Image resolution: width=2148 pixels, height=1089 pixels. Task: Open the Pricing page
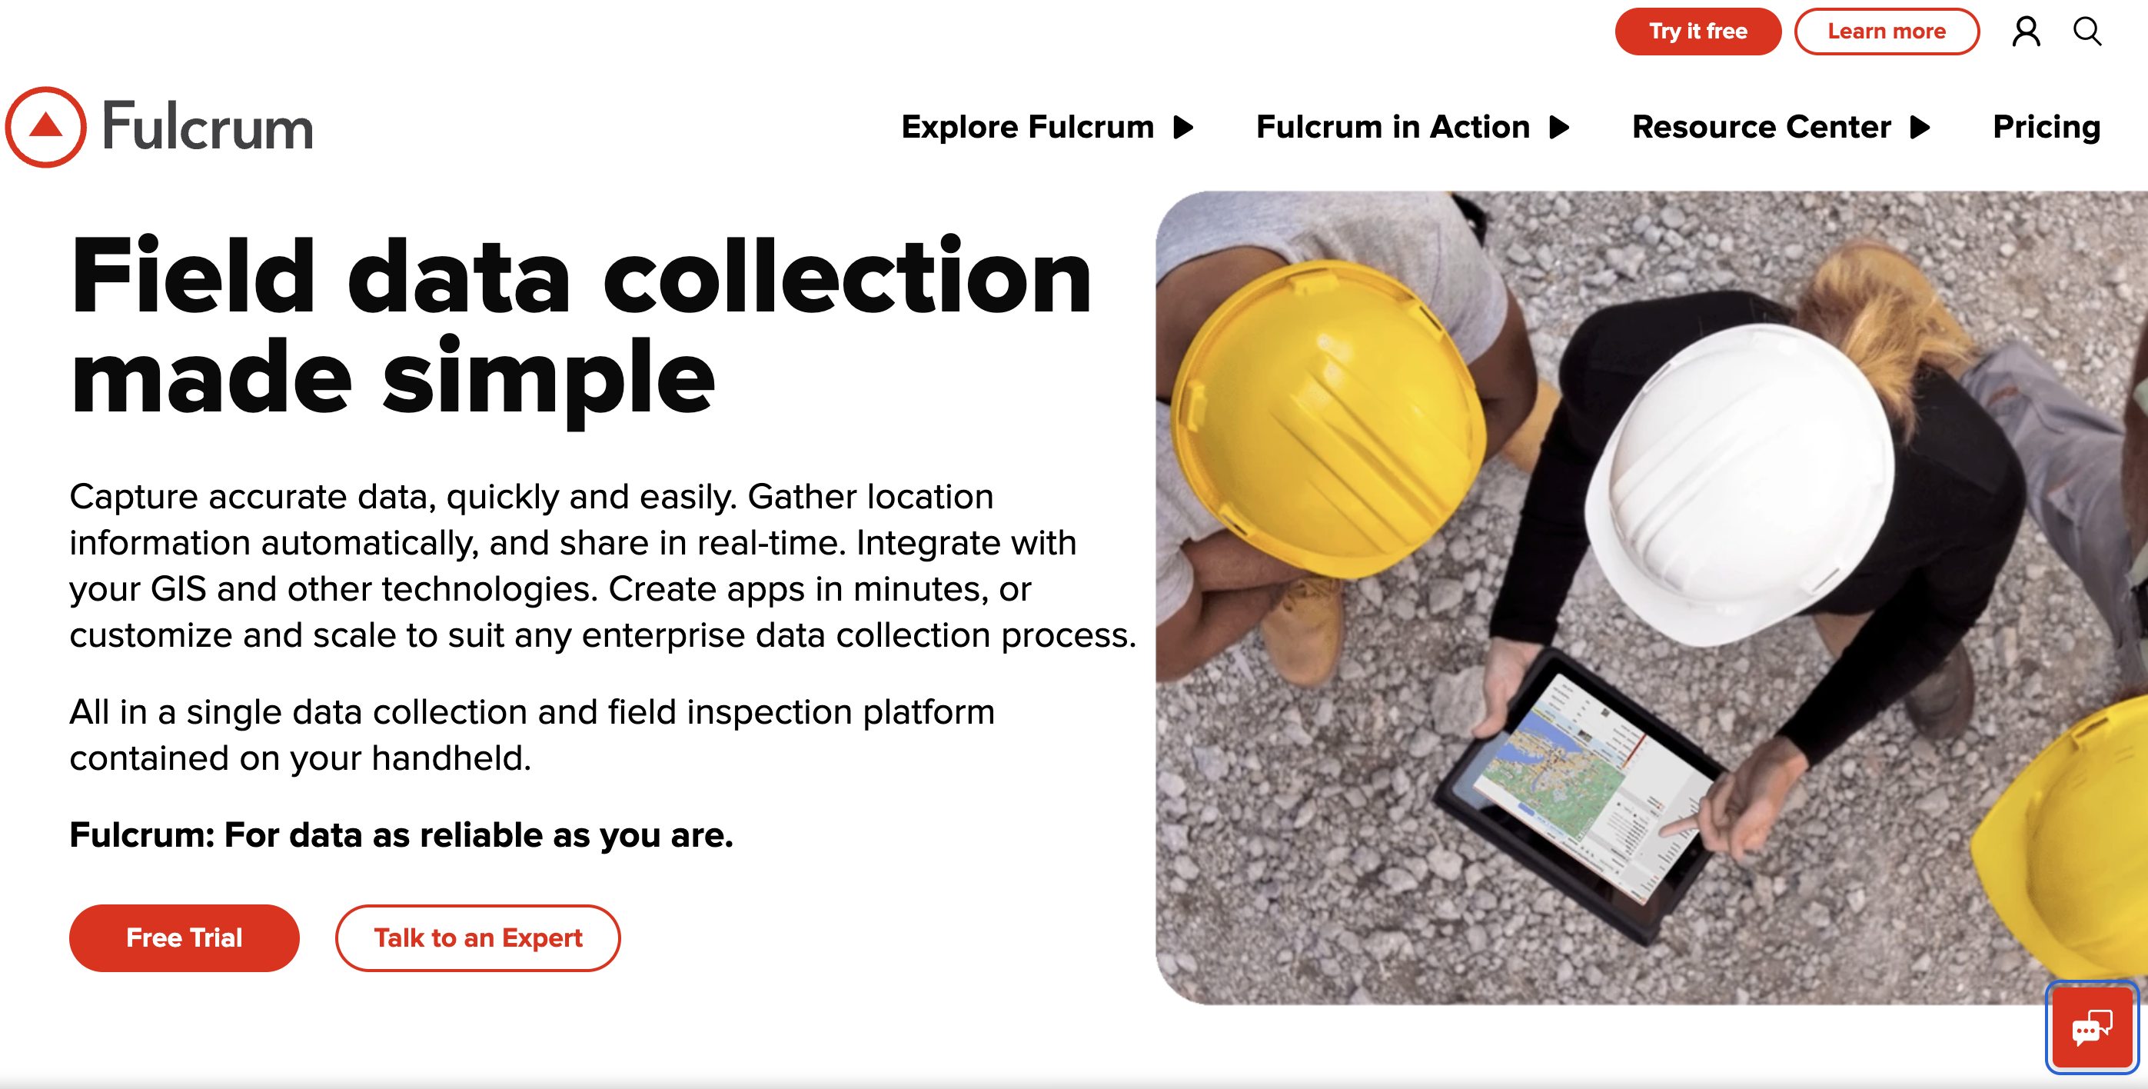(2048, 126)
